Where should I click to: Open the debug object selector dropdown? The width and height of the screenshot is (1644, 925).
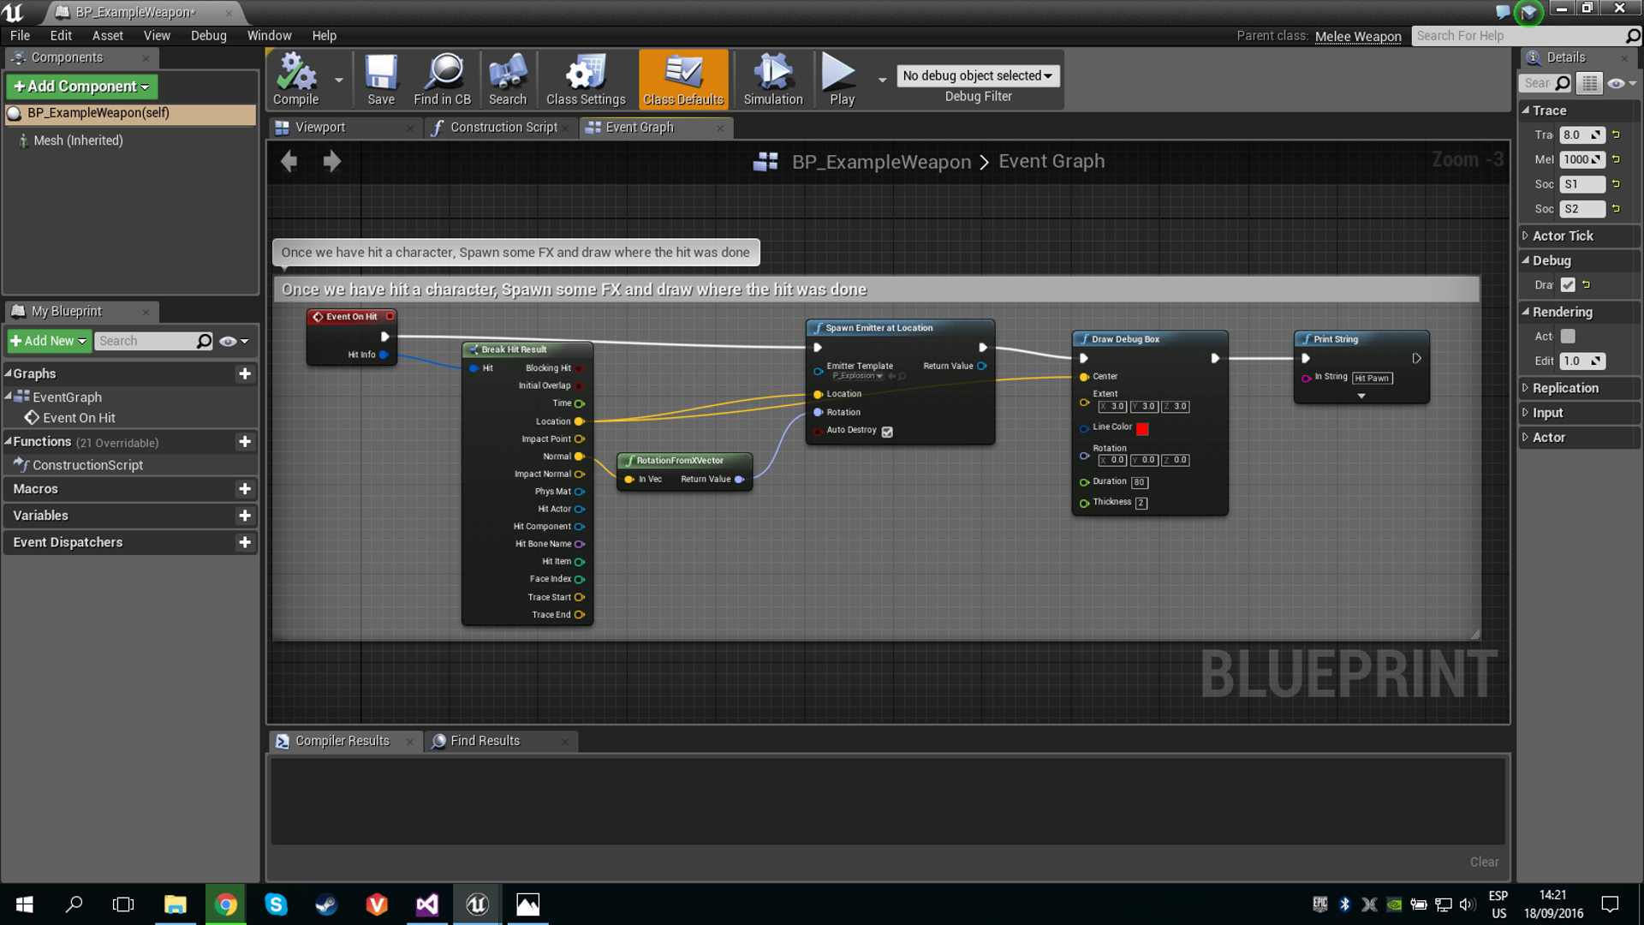(x=978, y=75)
